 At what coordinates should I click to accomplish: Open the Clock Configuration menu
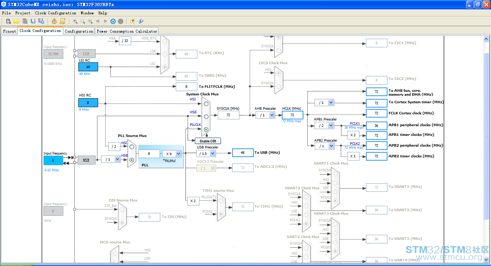pos(56,13)
